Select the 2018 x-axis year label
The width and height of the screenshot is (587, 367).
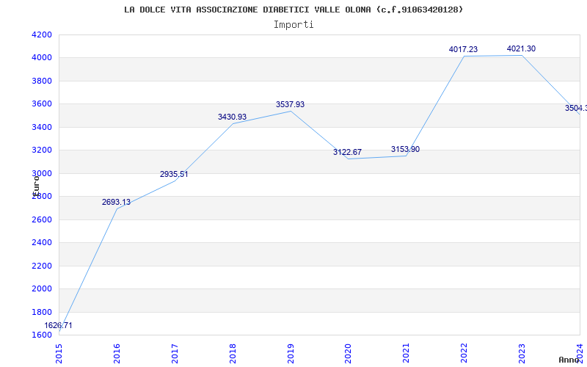(233, 354)
